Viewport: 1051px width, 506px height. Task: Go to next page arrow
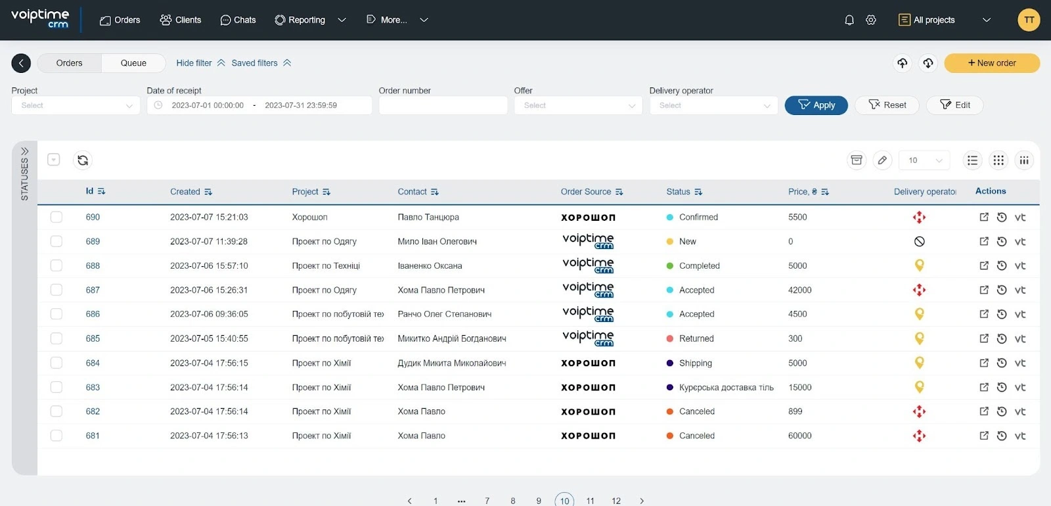(x=642, y=501)
